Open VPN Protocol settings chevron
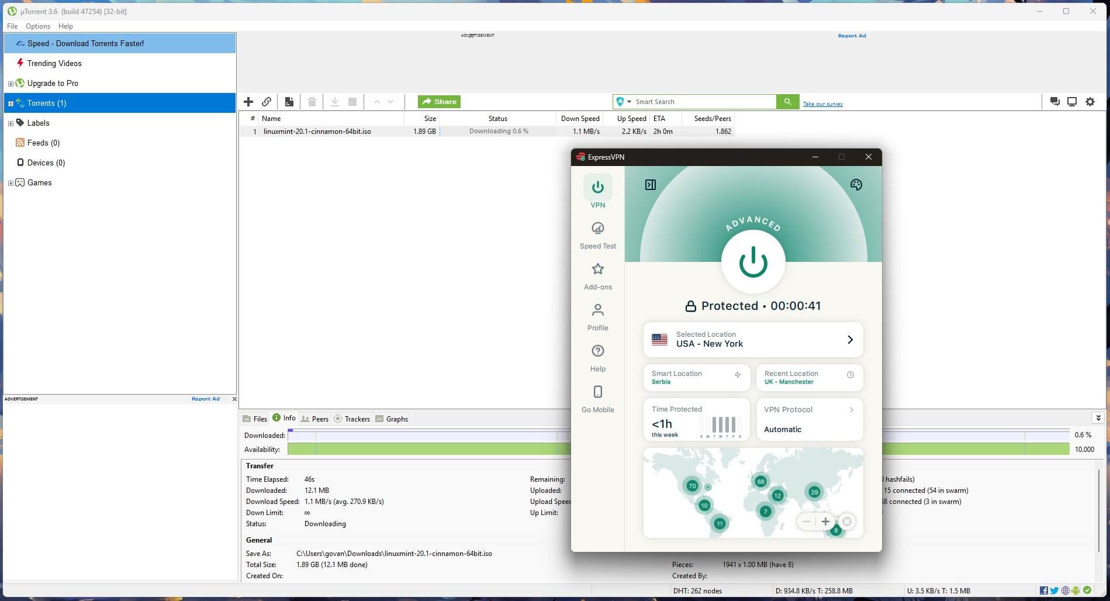 (851, 410)
